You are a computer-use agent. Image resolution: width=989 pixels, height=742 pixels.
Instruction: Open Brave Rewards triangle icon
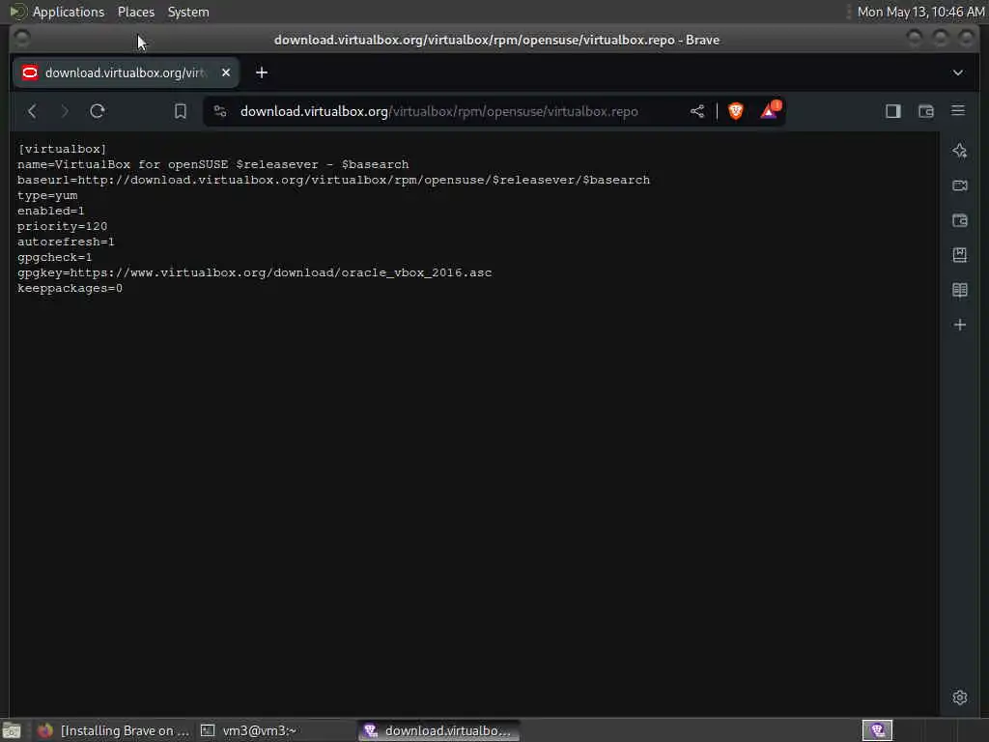(x=770, y=110)
